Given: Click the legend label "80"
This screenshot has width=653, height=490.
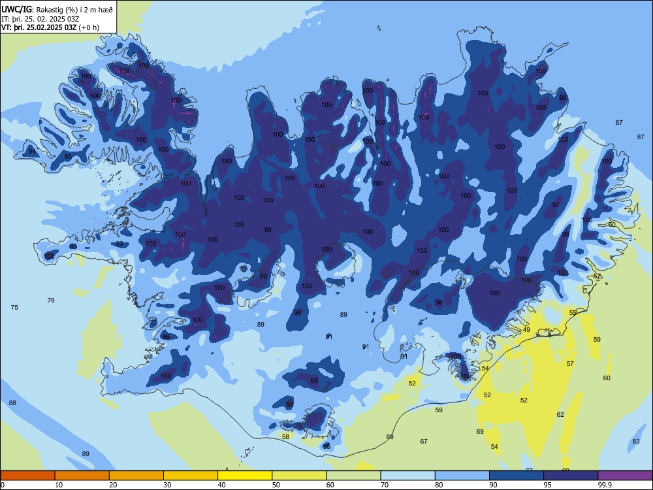Looking at the screenshot, I should [439, 485].
